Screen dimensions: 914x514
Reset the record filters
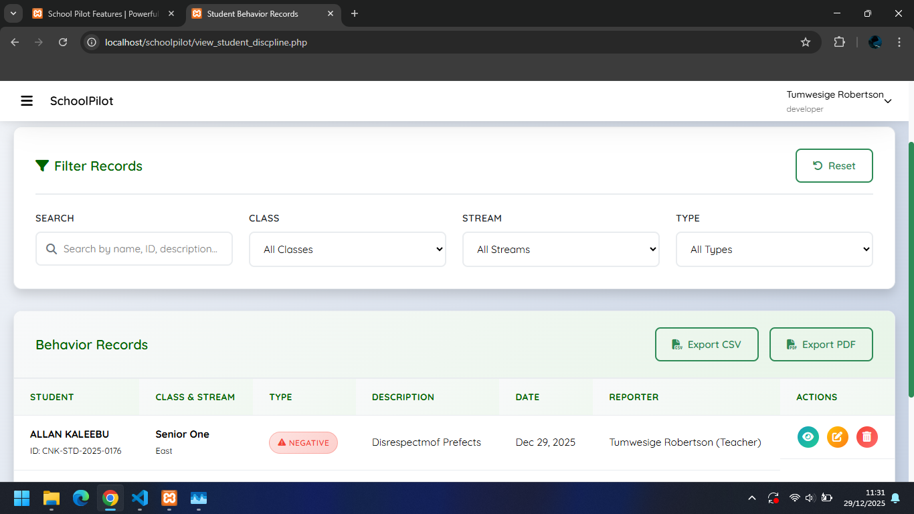coord(834,166)
